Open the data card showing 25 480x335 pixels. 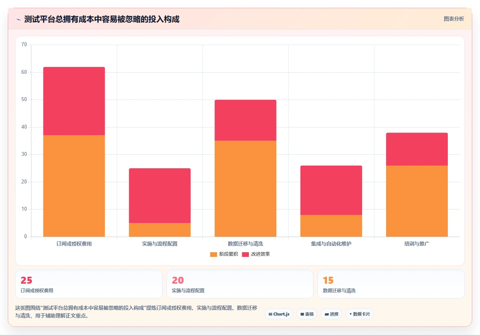[88, 284]
